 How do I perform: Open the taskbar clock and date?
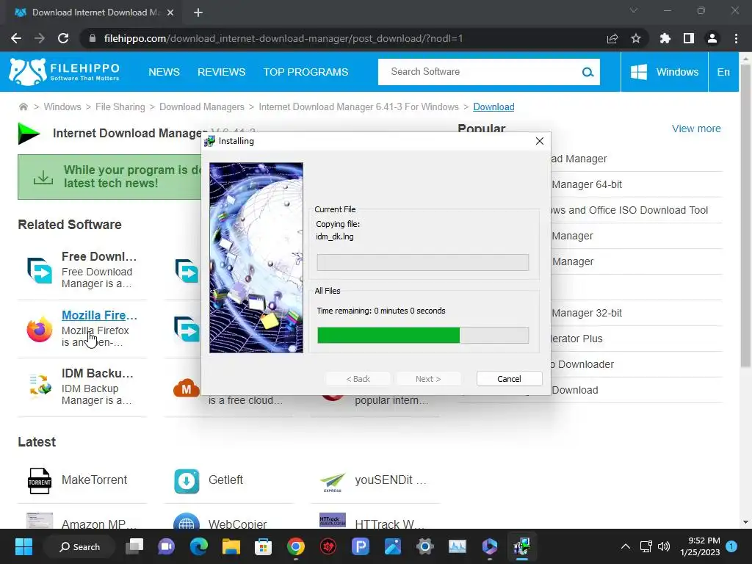[x=700, y=546]
